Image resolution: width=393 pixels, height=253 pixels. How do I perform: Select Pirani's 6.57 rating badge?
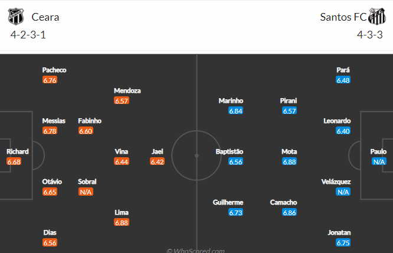290,111
